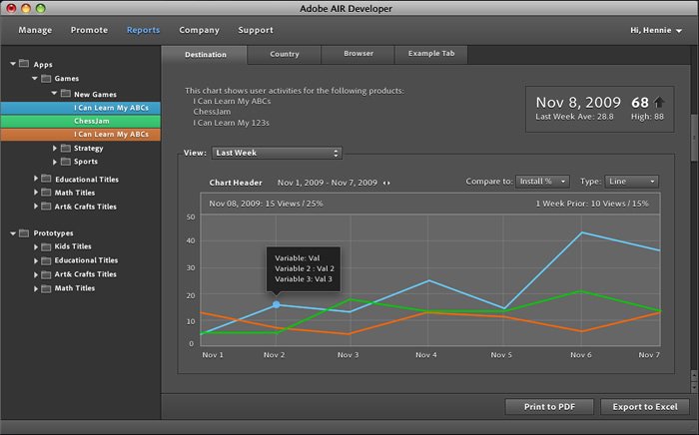699x435 pixels.
Task: Open the Hi, Hennie user menu
Action: tap(656, 30)
